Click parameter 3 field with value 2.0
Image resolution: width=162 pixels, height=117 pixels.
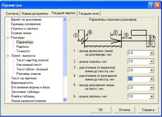pyautogui.click(x=139, y=70)
